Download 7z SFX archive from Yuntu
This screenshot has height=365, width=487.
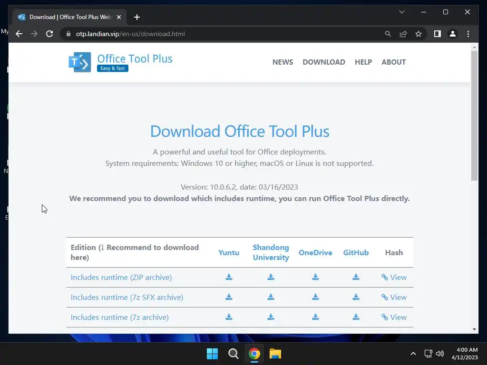pyautogui.click(x=229, y=297)
